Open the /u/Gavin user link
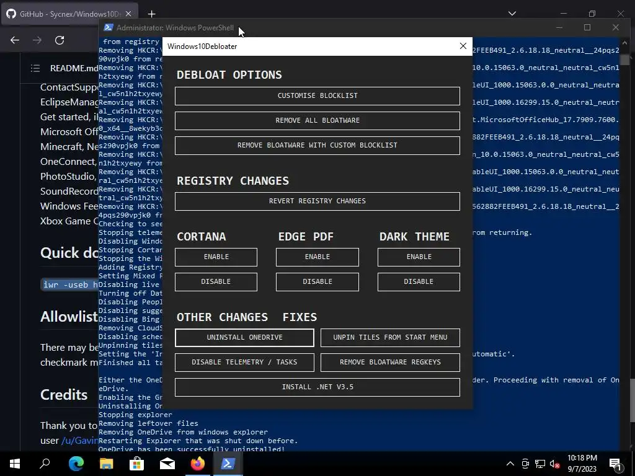The width and height of the screenshot is (635, 476). pyautogui.click(x=80, y=441)
